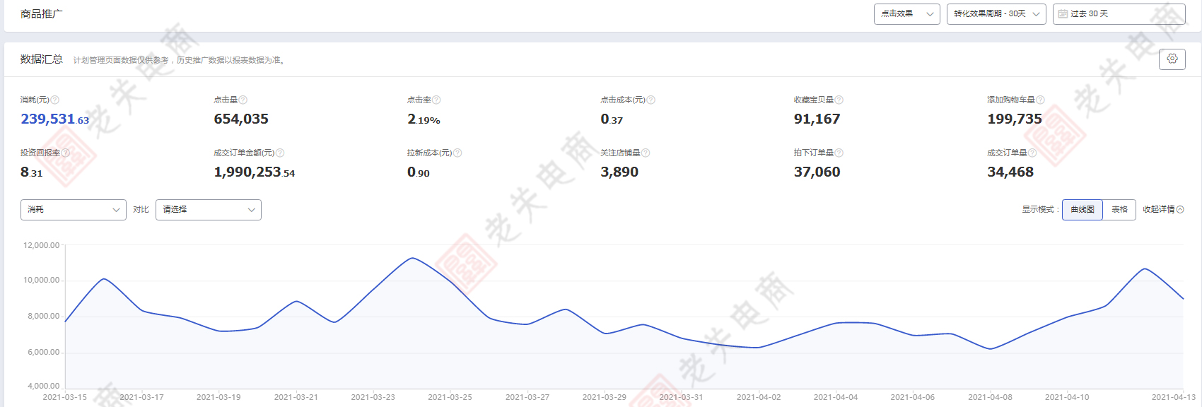The width and height of the screenshot is (1202, 407).
Task: Switch display mode to 表格
Action: [x=1119, y=210]
